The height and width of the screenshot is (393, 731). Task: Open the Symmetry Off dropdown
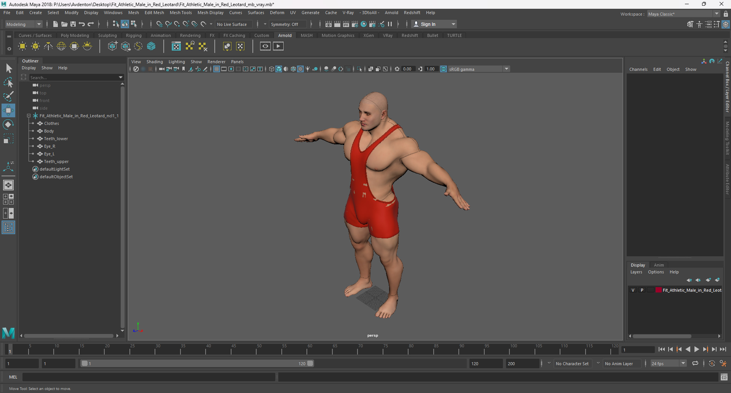[265, 24]
